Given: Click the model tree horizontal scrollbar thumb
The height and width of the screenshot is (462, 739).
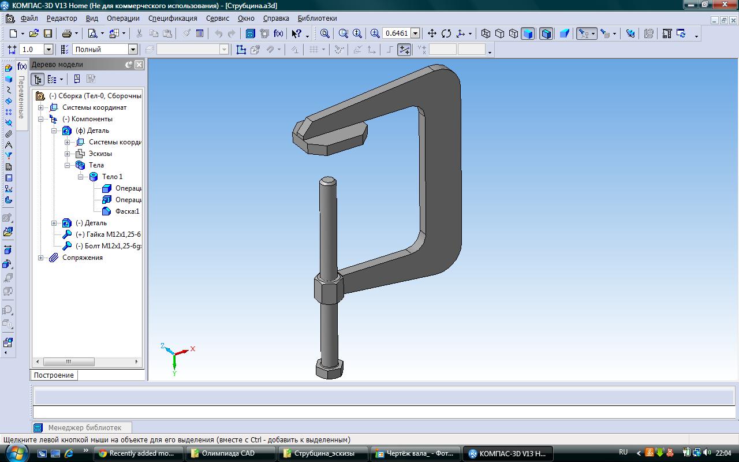Looking at the screenshot, I should (68, 362).
